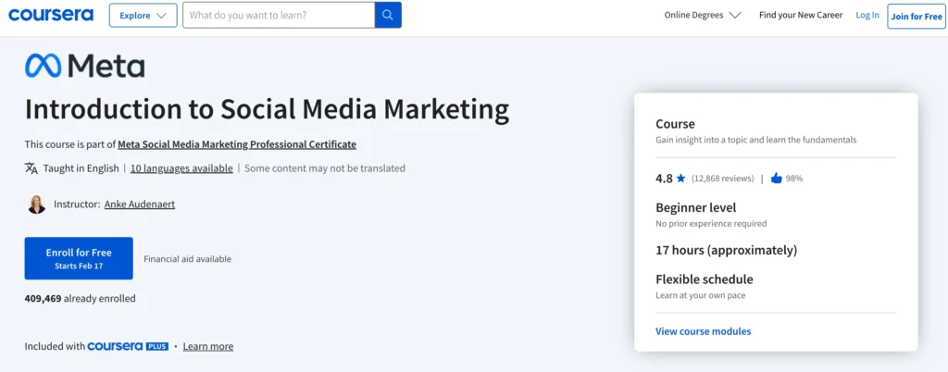Click the 12,868 reviews text
Screen dimensions: 948x372
click(722, 179)
